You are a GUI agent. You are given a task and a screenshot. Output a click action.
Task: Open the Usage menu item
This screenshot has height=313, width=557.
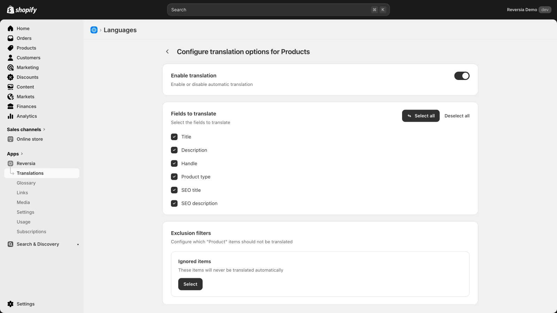24,222
